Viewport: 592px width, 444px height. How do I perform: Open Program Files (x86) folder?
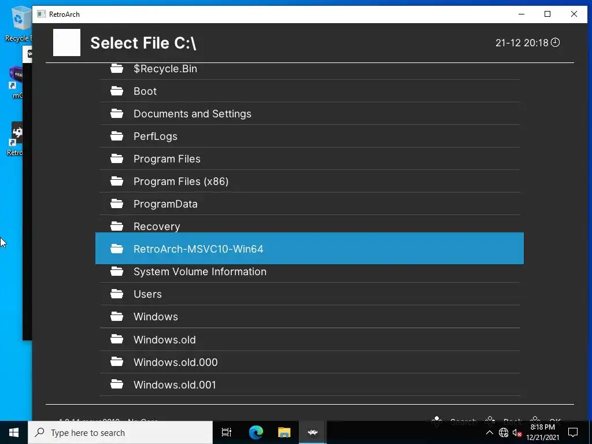pos(310,181)
